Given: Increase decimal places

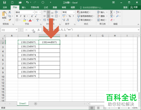Looking at the screenshot, I should [x=64, y=20].
